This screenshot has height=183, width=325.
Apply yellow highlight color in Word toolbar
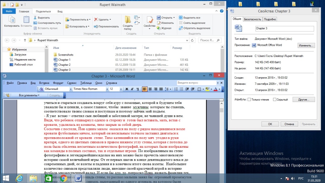pyautogui.click(x=207, y=89)
